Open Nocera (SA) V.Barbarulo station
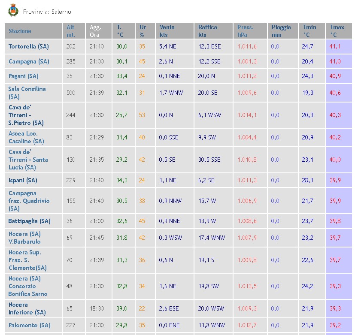Image resolution: width=355 pixels, height=335 pixels. 24,238
